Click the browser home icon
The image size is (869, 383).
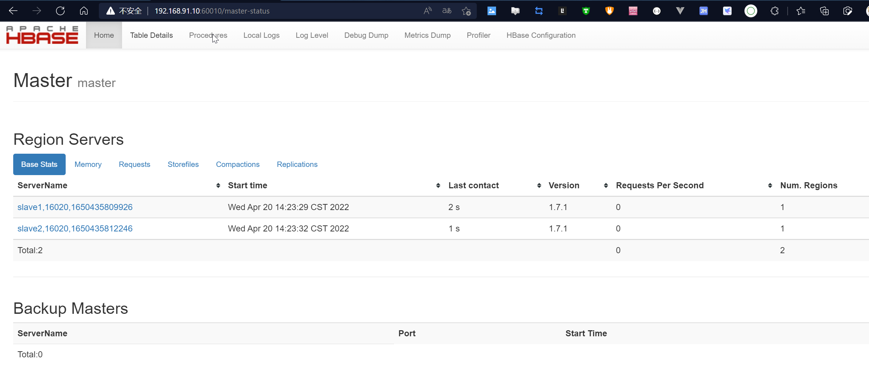coord(84,11)
